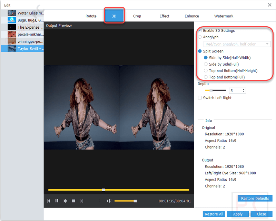This screenshot has width=276, height=221.
Task: Close the Edit window
Action: click(269, 5)
